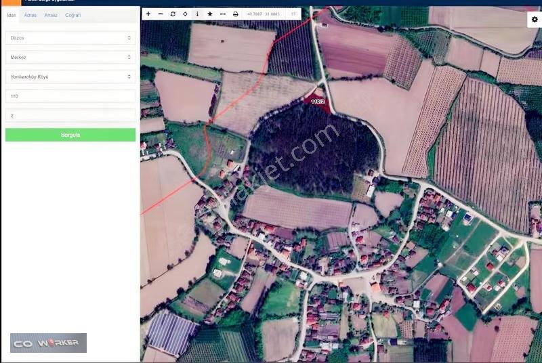Click the parcel number field containing 2
This screenshot has width=542, height=363.
[70, 115]
